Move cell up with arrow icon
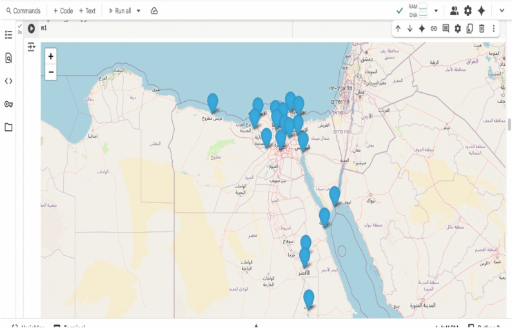Screen dimensions: 512x328 pos(398,29)
